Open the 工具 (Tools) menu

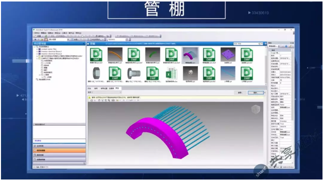pos(64,33)
